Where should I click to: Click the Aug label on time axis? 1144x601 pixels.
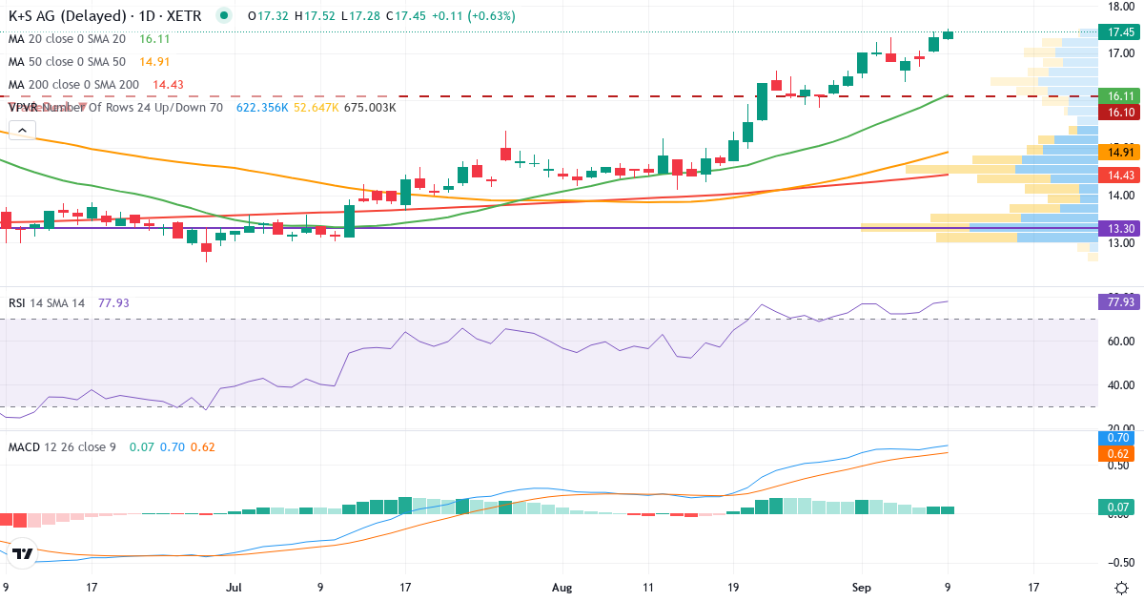pyautogui.click(x=563, y=588)
